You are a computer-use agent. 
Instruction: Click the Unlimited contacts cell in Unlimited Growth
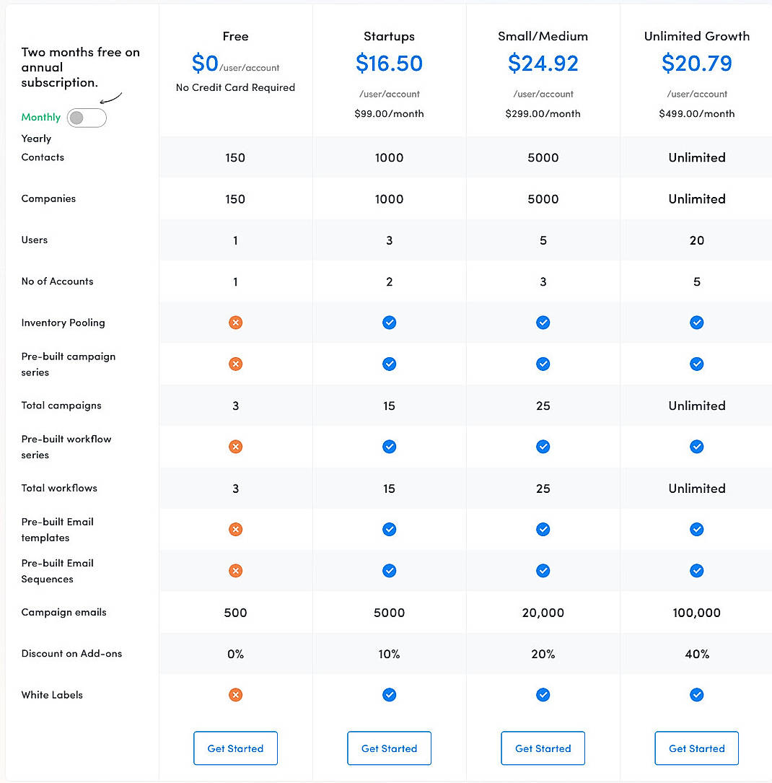(696, 157)
